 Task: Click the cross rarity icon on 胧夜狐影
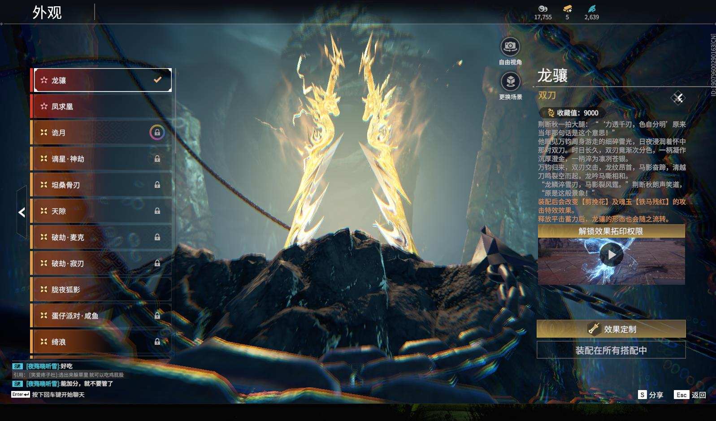click(x=44, y=289)
